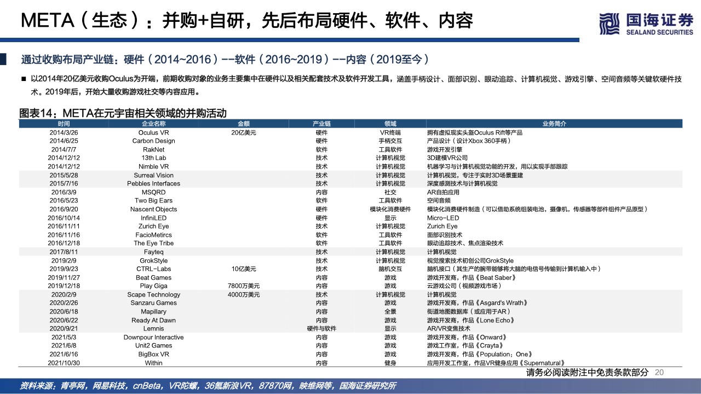Select the slide title starting with META（生态）
The height and width of the screenshot is (394, 701).
click(x=247, y=21)
